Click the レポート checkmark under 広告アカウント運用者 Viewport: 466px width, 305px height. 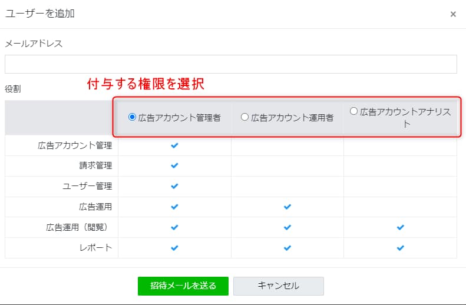tap(287, 248)
